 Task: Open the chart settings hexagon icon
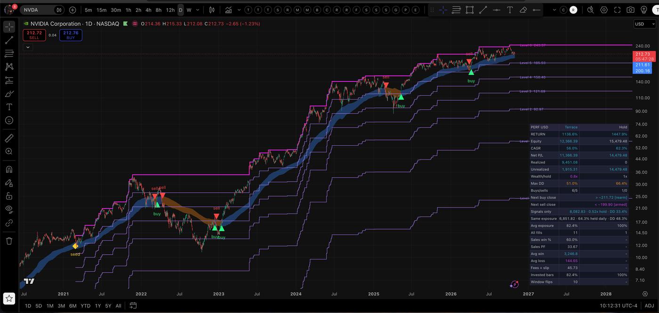click(x=604, y=10)
